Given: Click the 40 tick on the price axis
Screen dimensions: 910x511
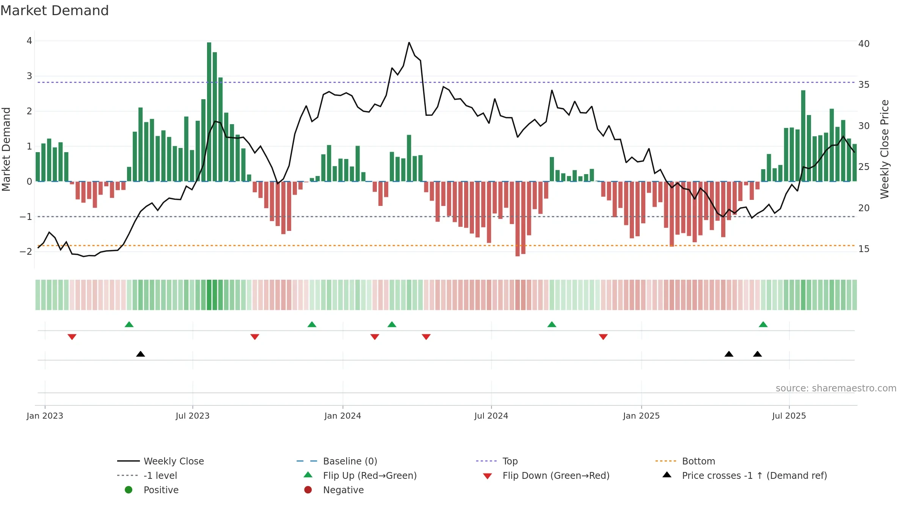Looking at the screenshot, I should 864,44.
